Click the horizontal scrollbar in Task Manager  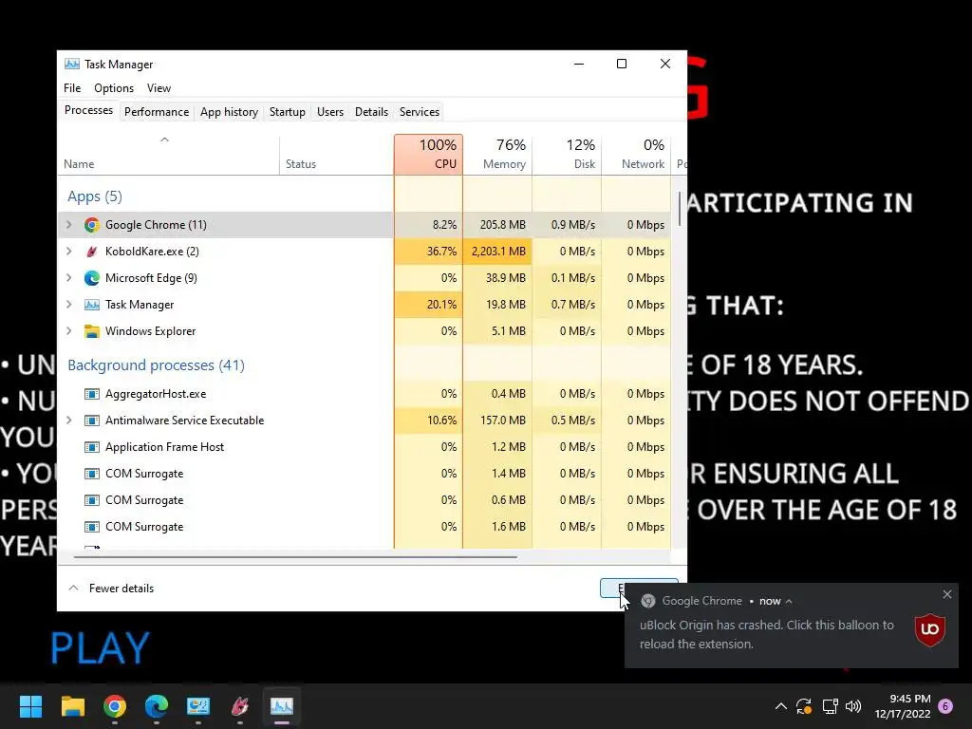click(x=295, y=556)
